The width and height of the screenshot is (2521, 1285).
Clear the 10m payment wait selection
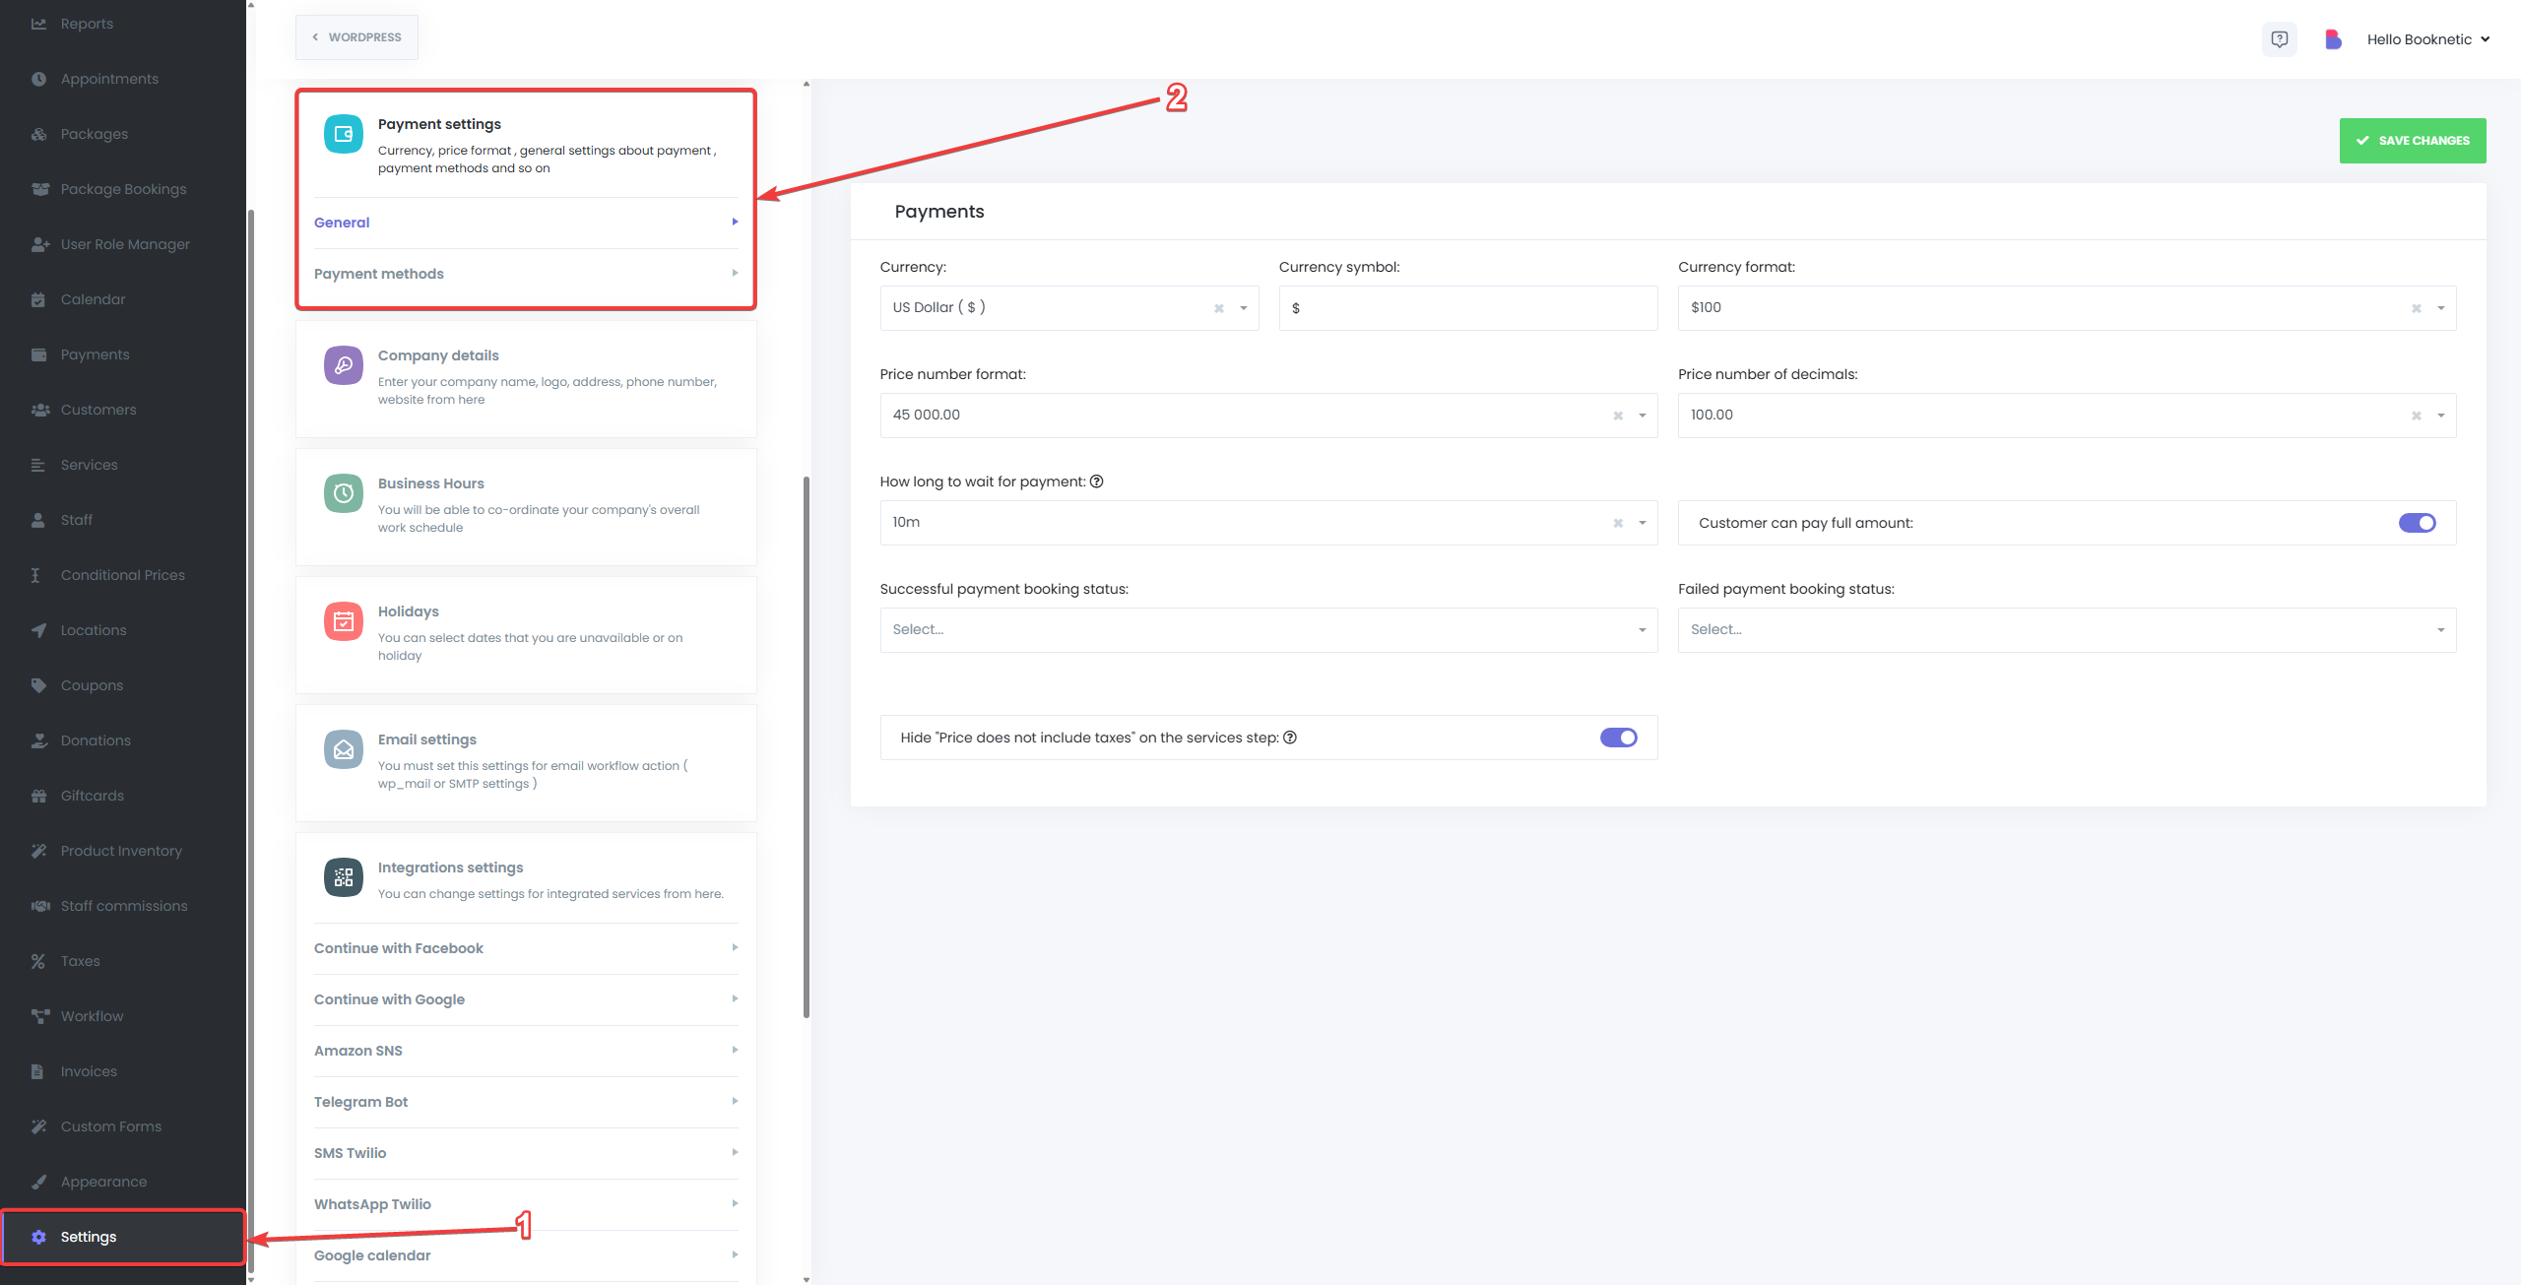(1617, 523)
